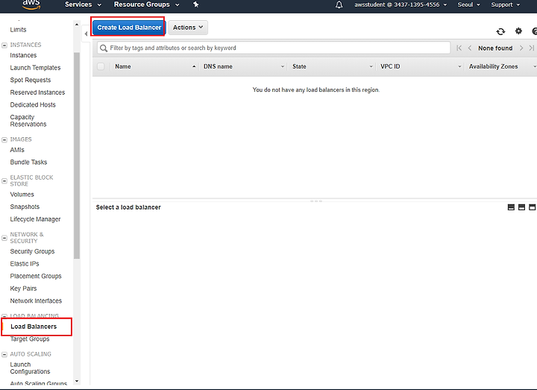Open Security Groups in sidebar
Viewport: 537px width, 390px height.
(x=32, y=251)
